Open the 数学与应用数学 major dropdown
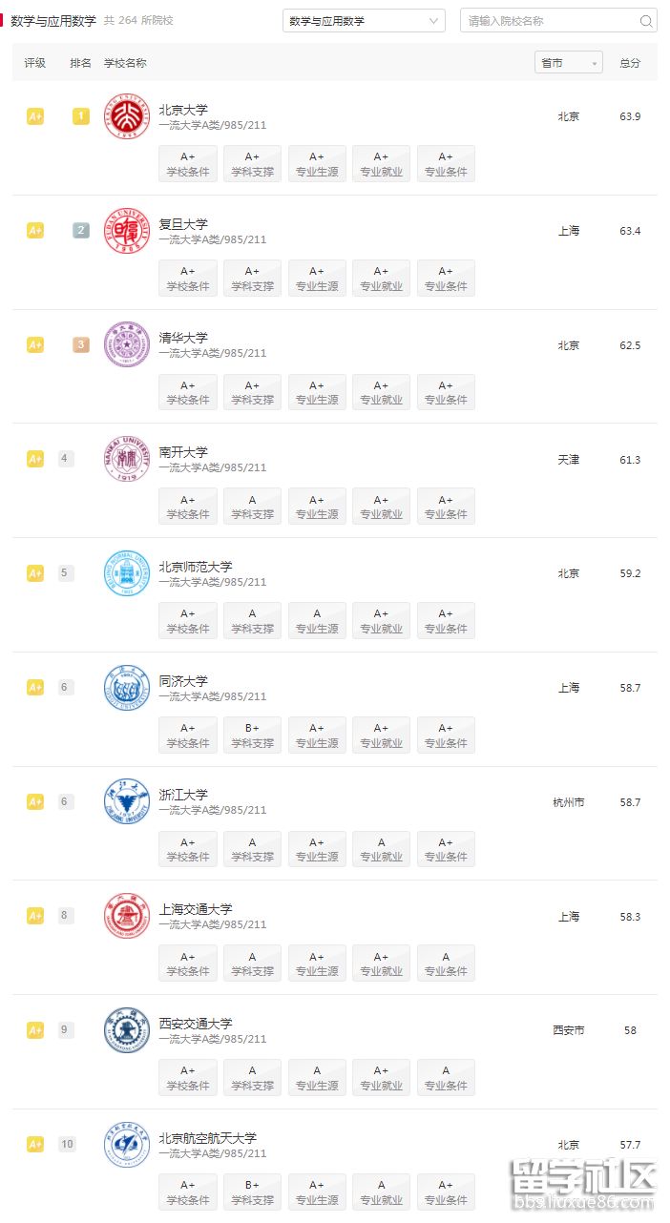Image resolution: width=670 pixels, height=1223 pixels. click(364, 21)
